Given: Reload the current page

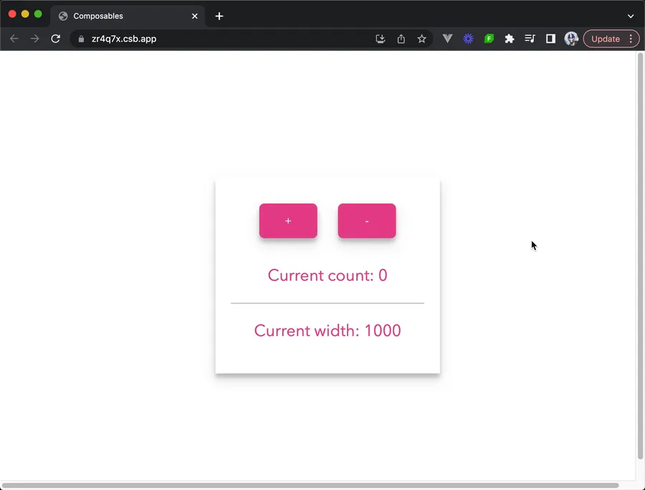Looking at the screenshot, I should 55,39.
